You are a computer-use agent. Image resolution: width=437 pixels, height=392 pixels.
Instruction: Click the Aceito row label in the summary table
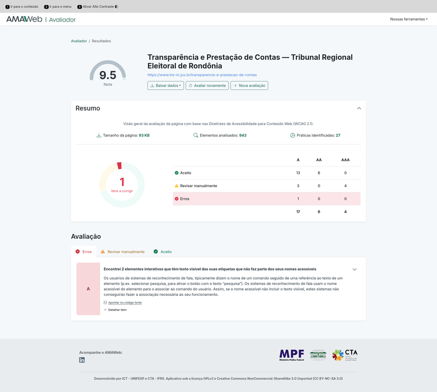tap(185, 173)
